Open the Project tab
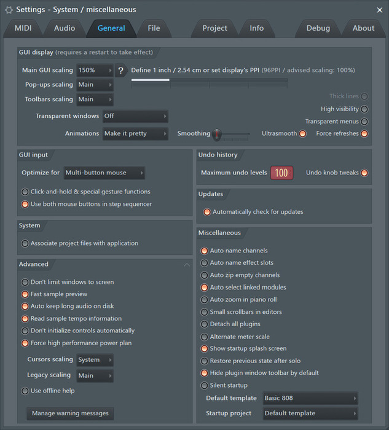 coord(215,28)
